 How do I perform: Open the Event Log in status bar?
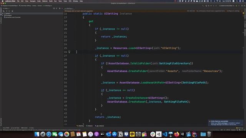tap(240, 128)
